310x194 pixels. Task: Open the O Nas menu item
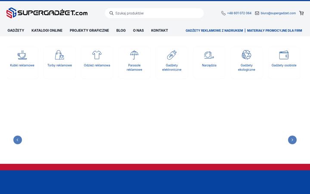pos(138,31)
